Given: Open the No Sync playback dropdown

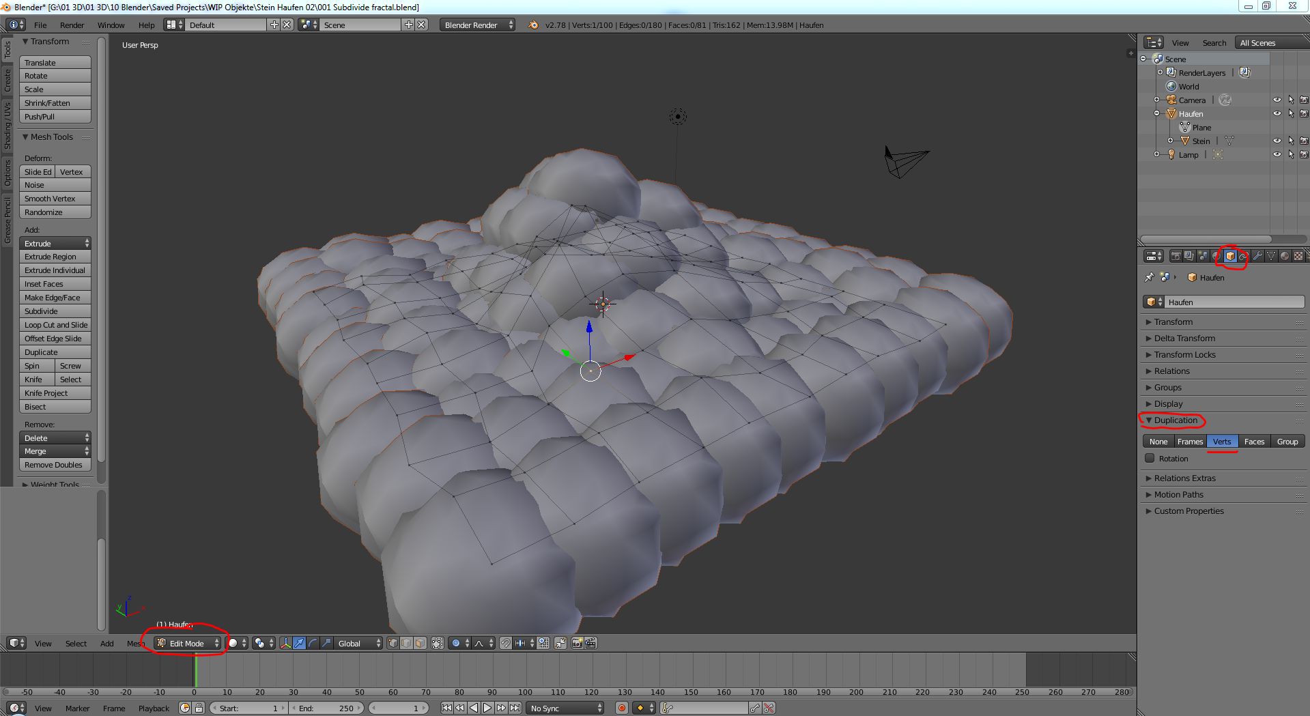Looking at the screenshot, I should point(565,708).
